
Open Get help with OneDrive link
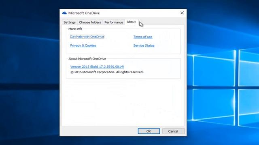[87, 37]
